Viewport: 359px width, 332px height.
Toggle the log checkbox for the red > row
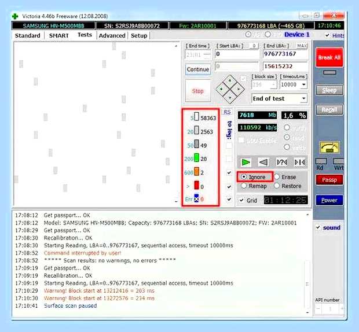pyautogui.click(x=229, y=187)
